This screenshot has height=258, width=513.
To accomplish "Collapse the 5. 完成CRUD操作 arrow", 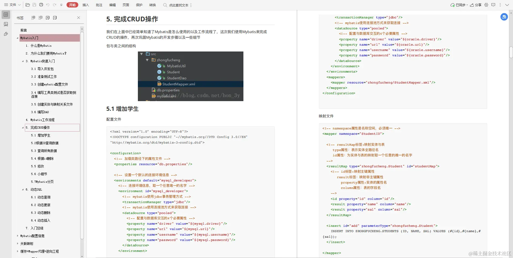I will 23,128.
